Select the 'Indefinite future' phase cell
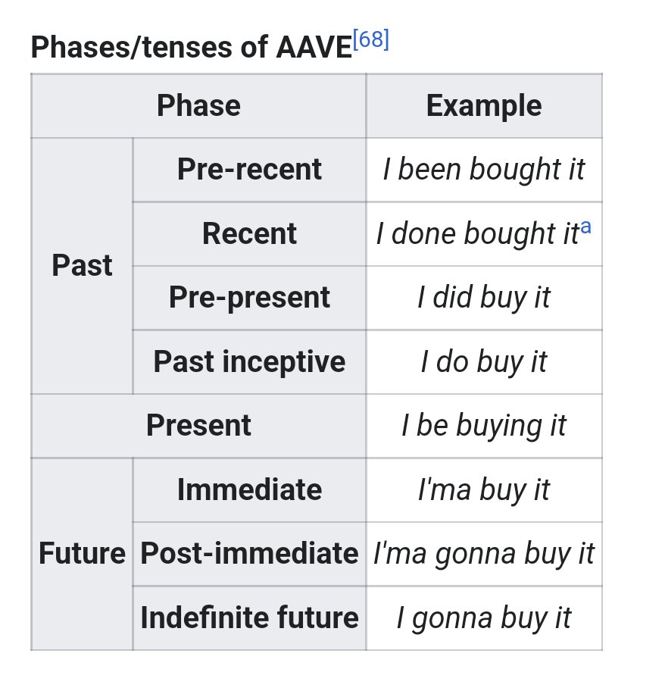 tap(249, 618)
